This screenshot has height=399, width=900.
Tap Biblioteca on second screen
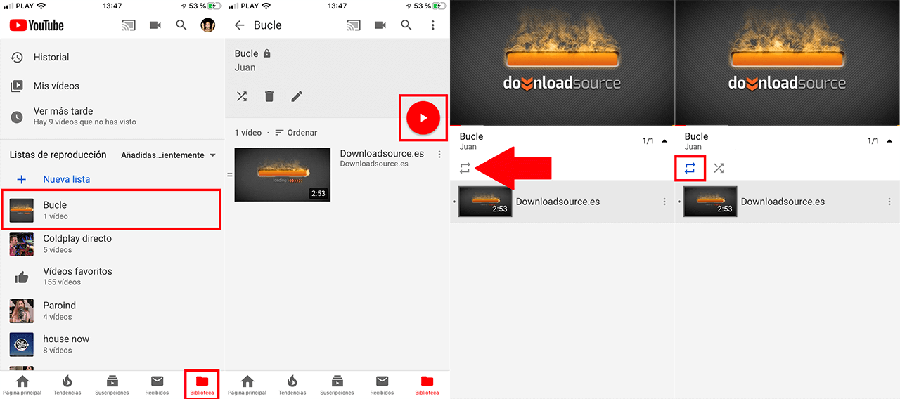427,384
